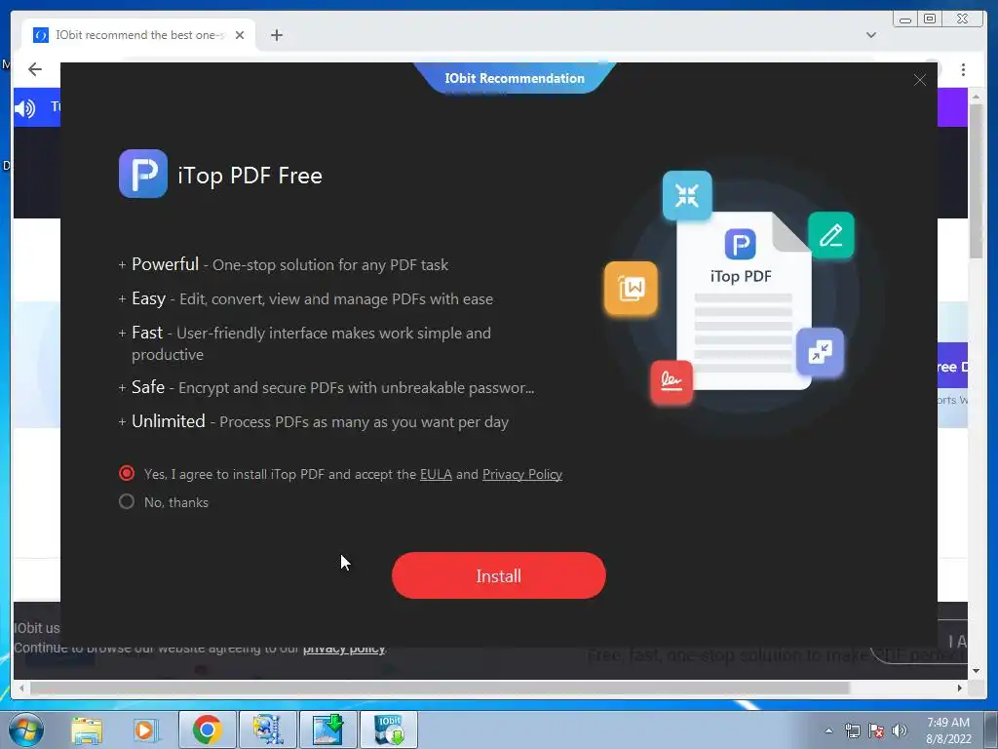Viewport: 998px width, 749px height.
Task: Click the taskbar clock showing 7:49 AM
Action: click(948, 730)
